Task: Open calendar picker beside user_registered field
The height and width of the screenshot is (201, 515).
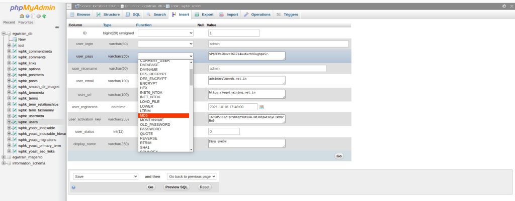Action: [262, 107]
